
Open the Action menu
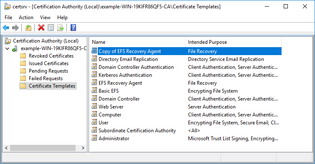(26, 18)
